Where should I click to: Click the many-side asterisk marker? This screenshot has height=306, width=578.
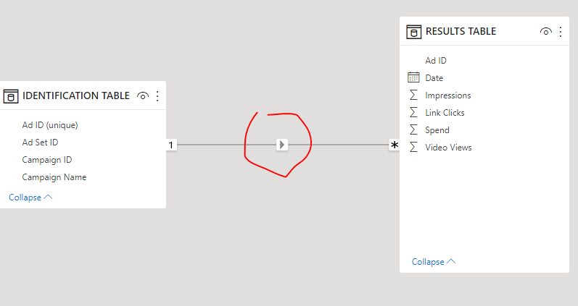tap(395, 145)
